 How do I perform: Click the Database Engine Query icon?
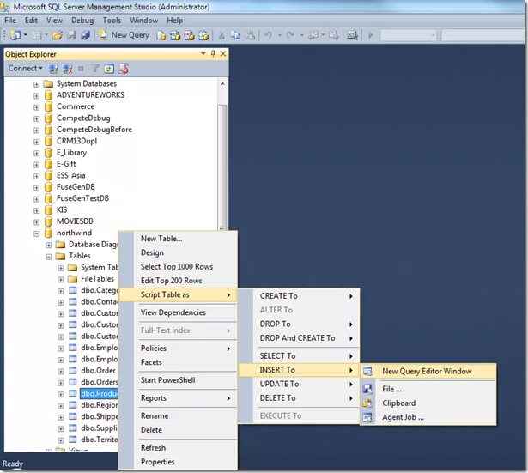[x=161, y=35]
